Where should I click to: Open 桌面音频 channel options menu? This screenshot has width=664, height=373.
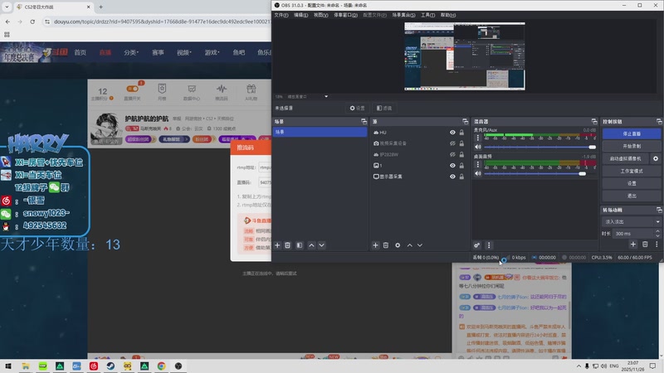pyautogui.click(x=478, y=164)
